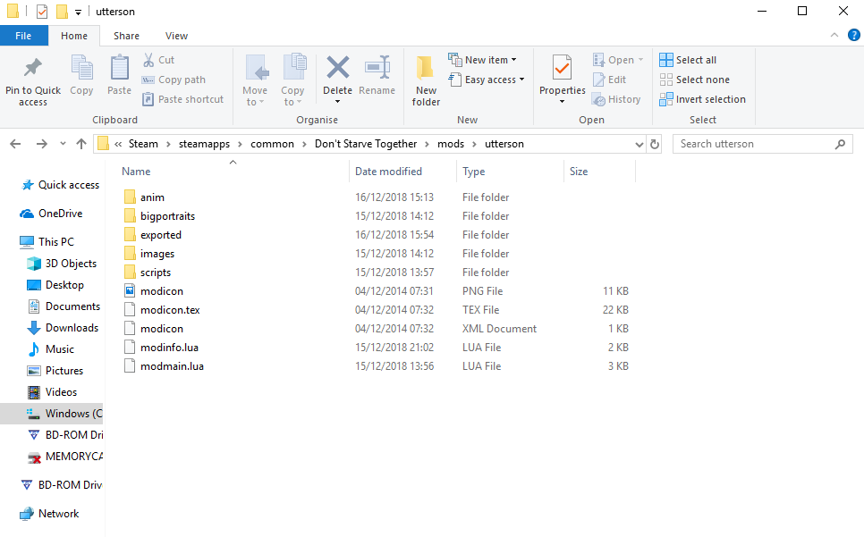
Task: Open the Easy access dropdown
Action: tap(489, 80)
